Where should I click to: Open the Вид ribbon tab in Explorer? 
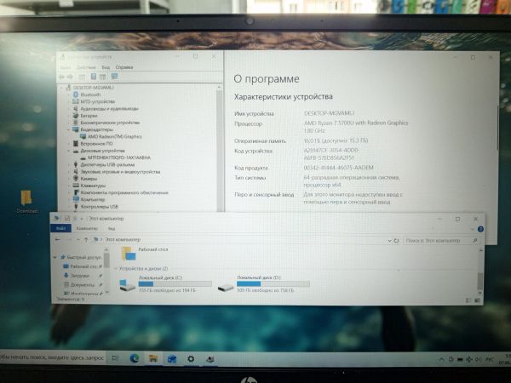(112, 228)
